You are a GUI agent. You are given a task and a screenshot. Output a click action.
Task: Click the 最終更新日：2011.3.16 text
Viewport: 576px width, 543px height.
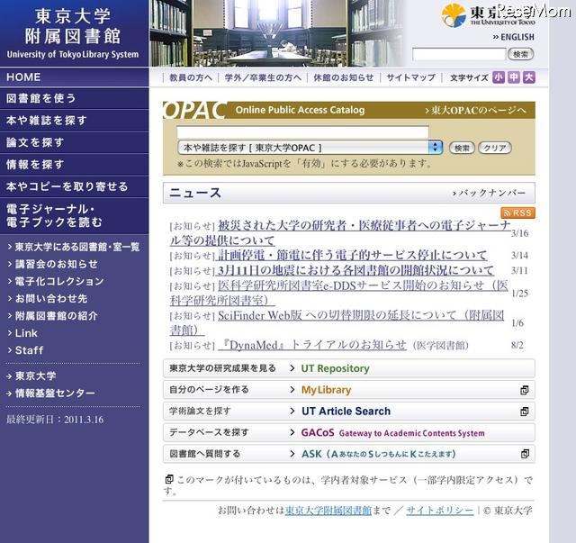tap(55, 420)
